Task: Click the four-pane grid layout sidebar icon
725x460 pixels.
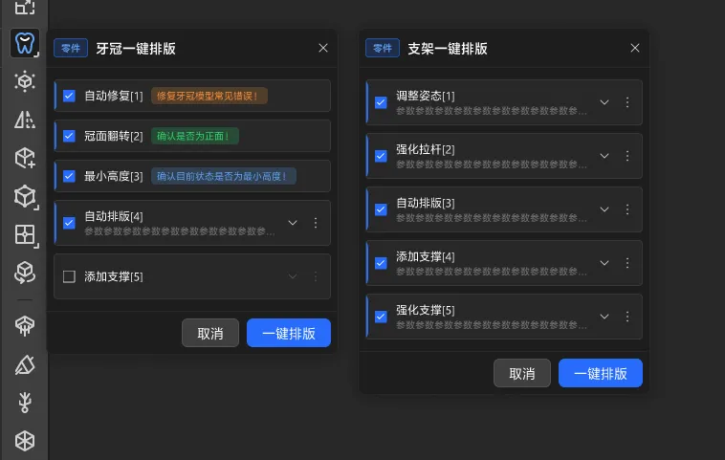Action: (x=25, y=235)
